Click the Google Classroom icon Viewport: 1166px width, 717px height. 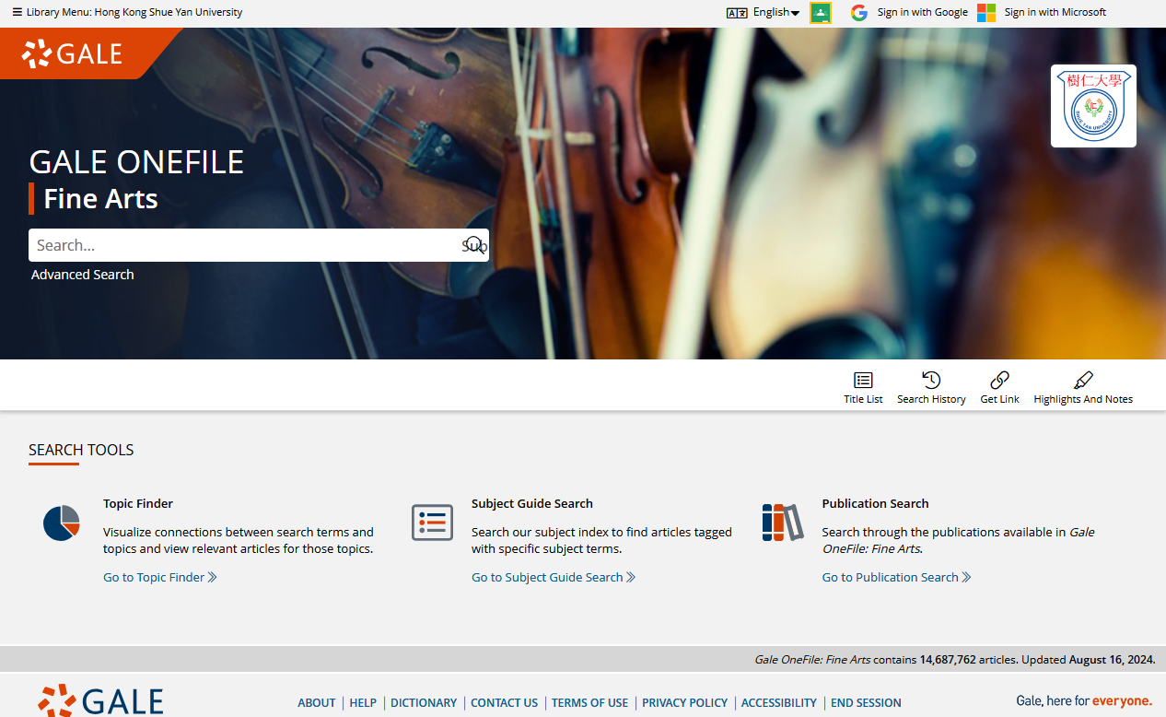(x=820, y=13)
